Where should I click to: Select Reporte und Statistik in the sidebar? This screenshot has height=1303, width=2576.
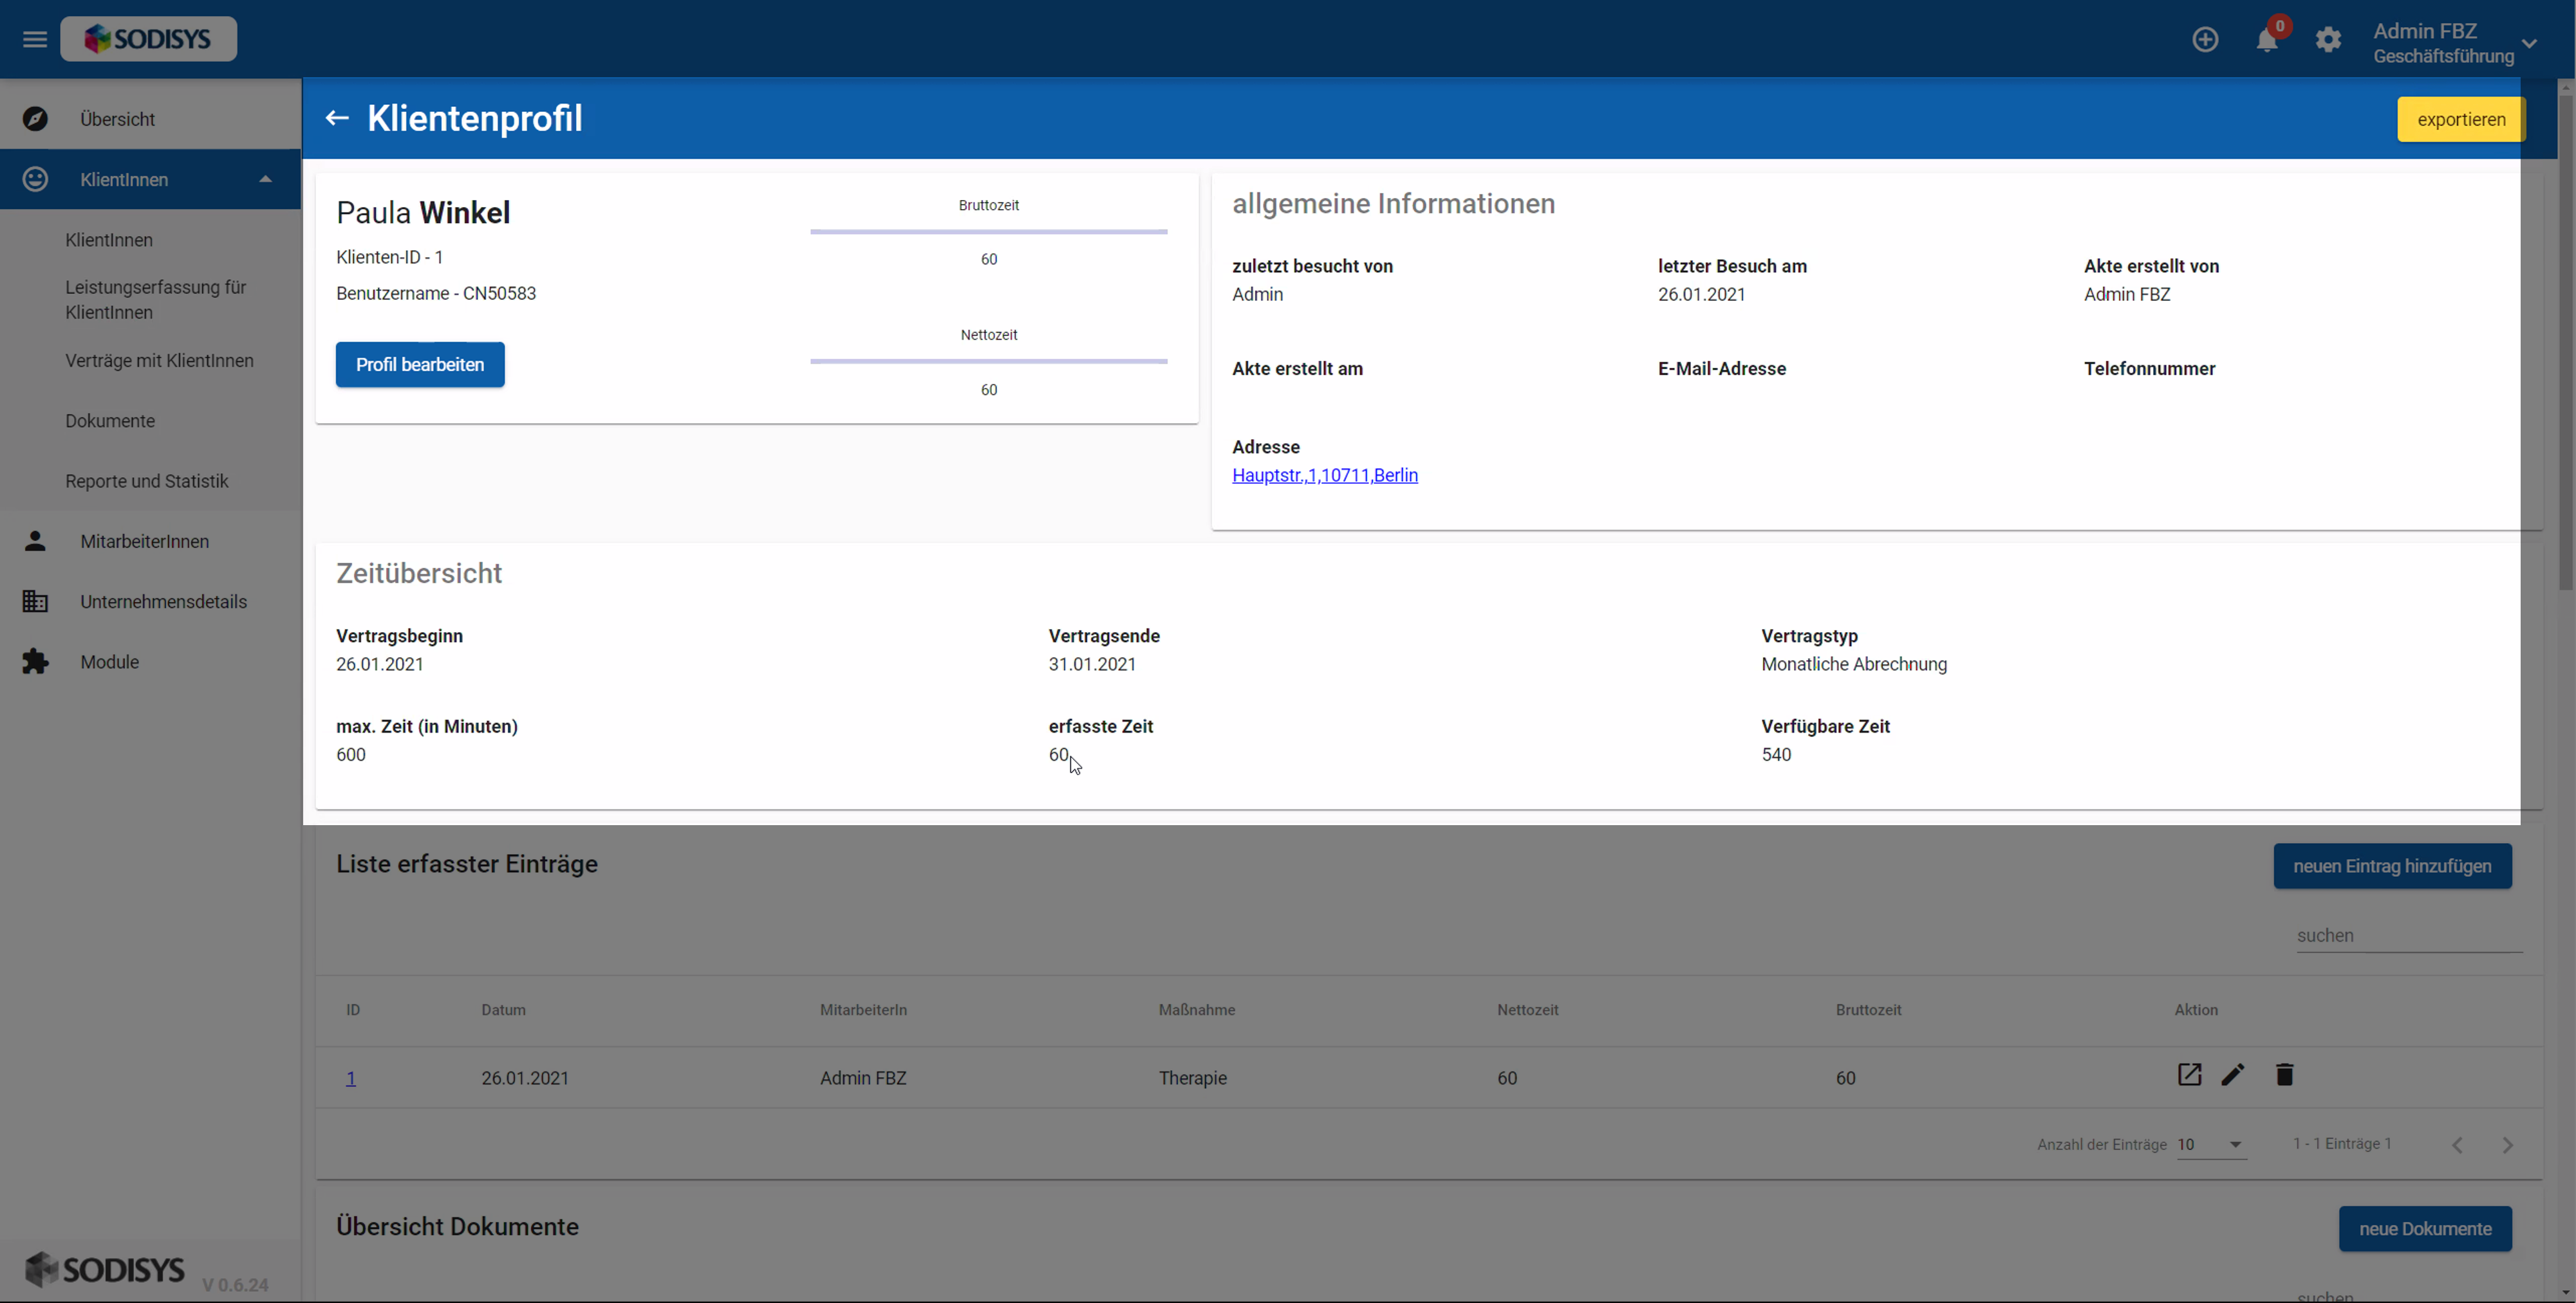click(x=146, y=480)
